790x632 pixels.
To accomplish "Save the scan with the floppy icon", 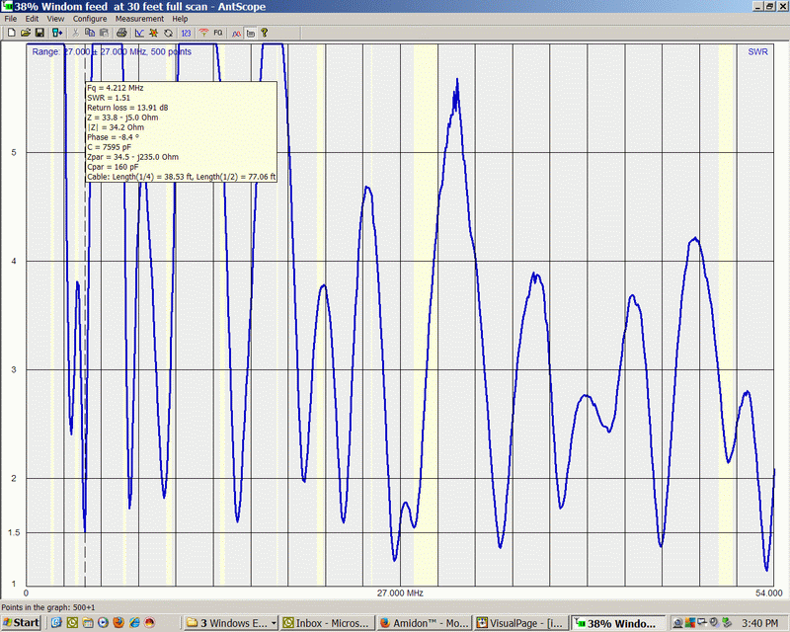I will click(39, 33).
